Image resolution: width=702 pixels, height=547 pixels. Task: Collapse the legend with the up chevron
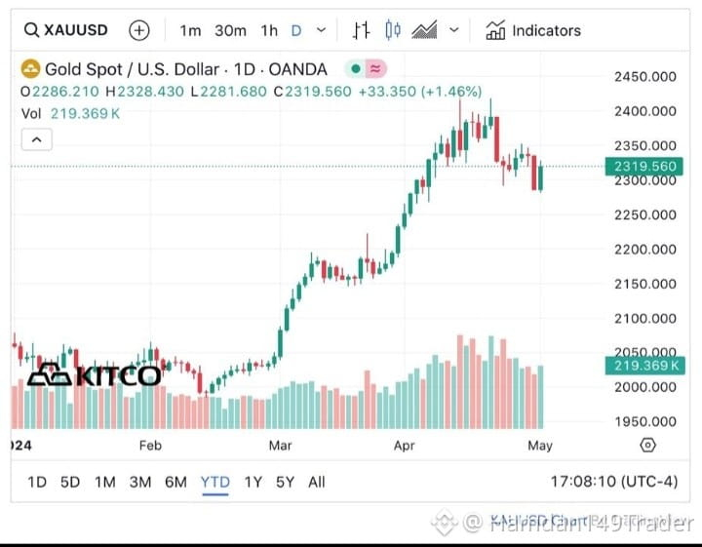37,139
